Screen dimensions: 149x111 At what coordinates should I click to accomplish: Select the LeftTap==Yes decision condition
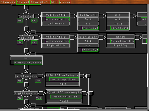click(26, 76)
